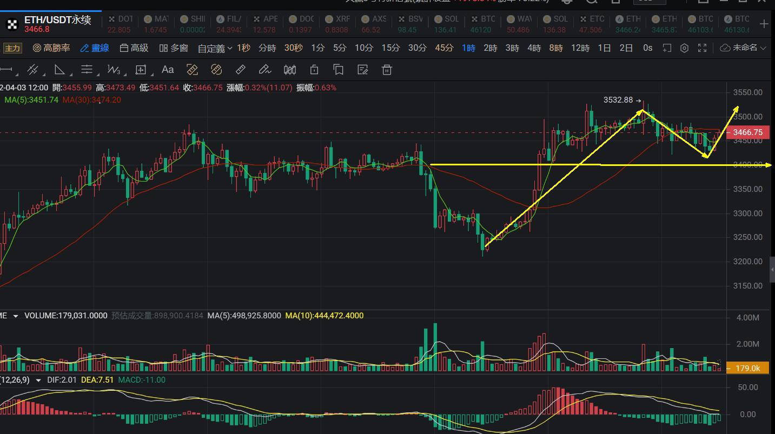775x434 pixels.
Task: Click the candlestick chart style icon
Action: coord(290,70)
